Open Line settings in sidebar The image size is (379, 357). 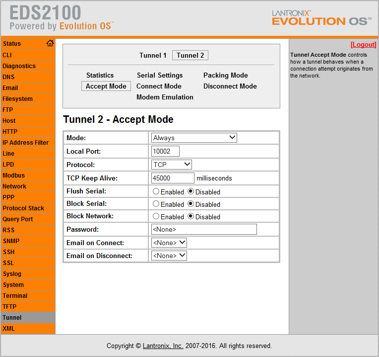(x=28, y=153)
